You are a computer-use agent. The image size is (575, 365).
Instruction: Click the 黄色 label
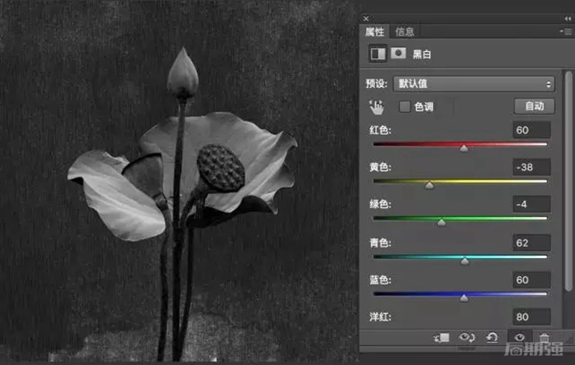pyautogui.click(x=380, y=167)
